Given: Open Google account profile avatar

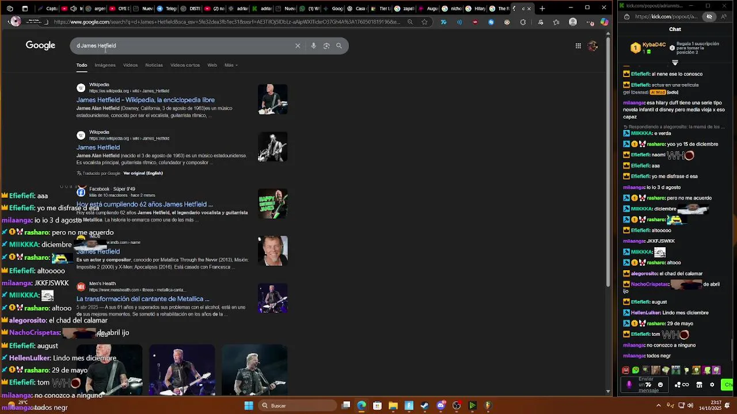Looking at the screenshot, I should click(592, 46).
